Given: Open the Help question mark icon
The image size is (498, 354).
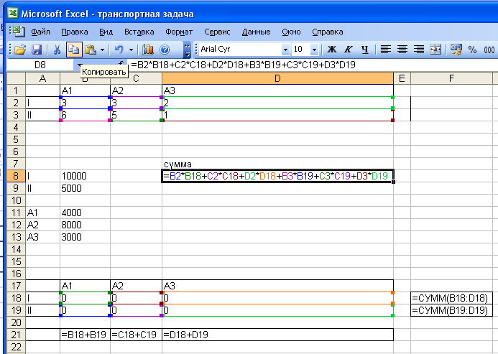Looking at the screenshot, I should coord(165,50).
